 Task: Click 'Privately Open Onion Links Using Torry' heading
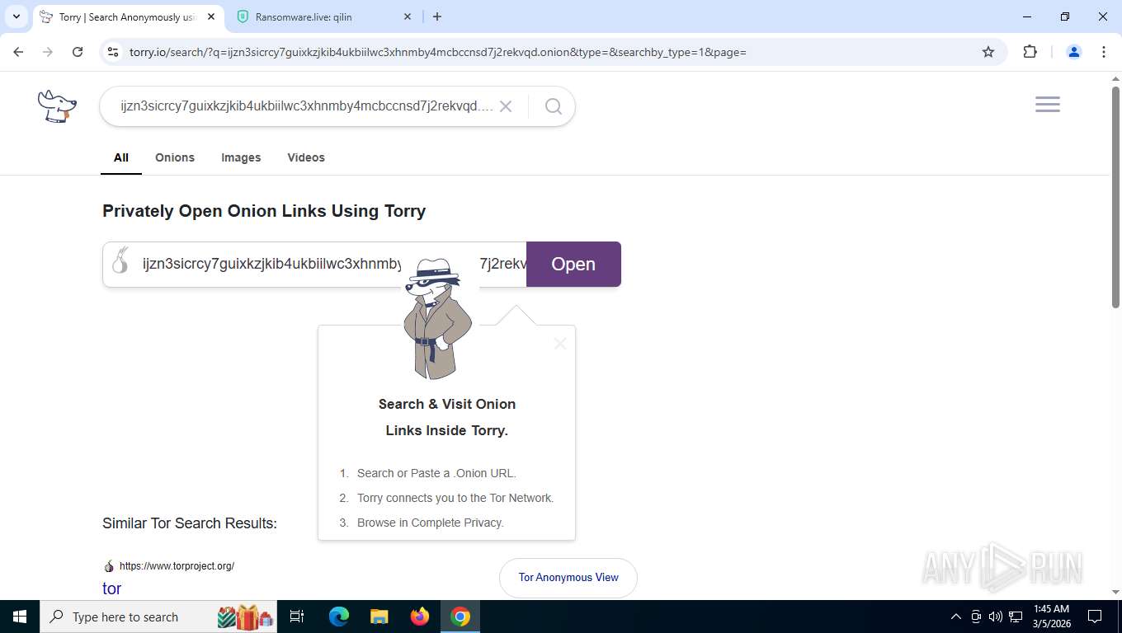[264, 211]
